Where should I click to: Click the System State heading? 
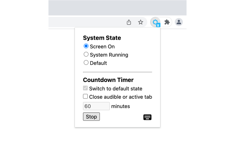102,38
